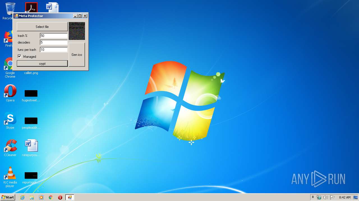Focus the trash % input field

(54, 36)
